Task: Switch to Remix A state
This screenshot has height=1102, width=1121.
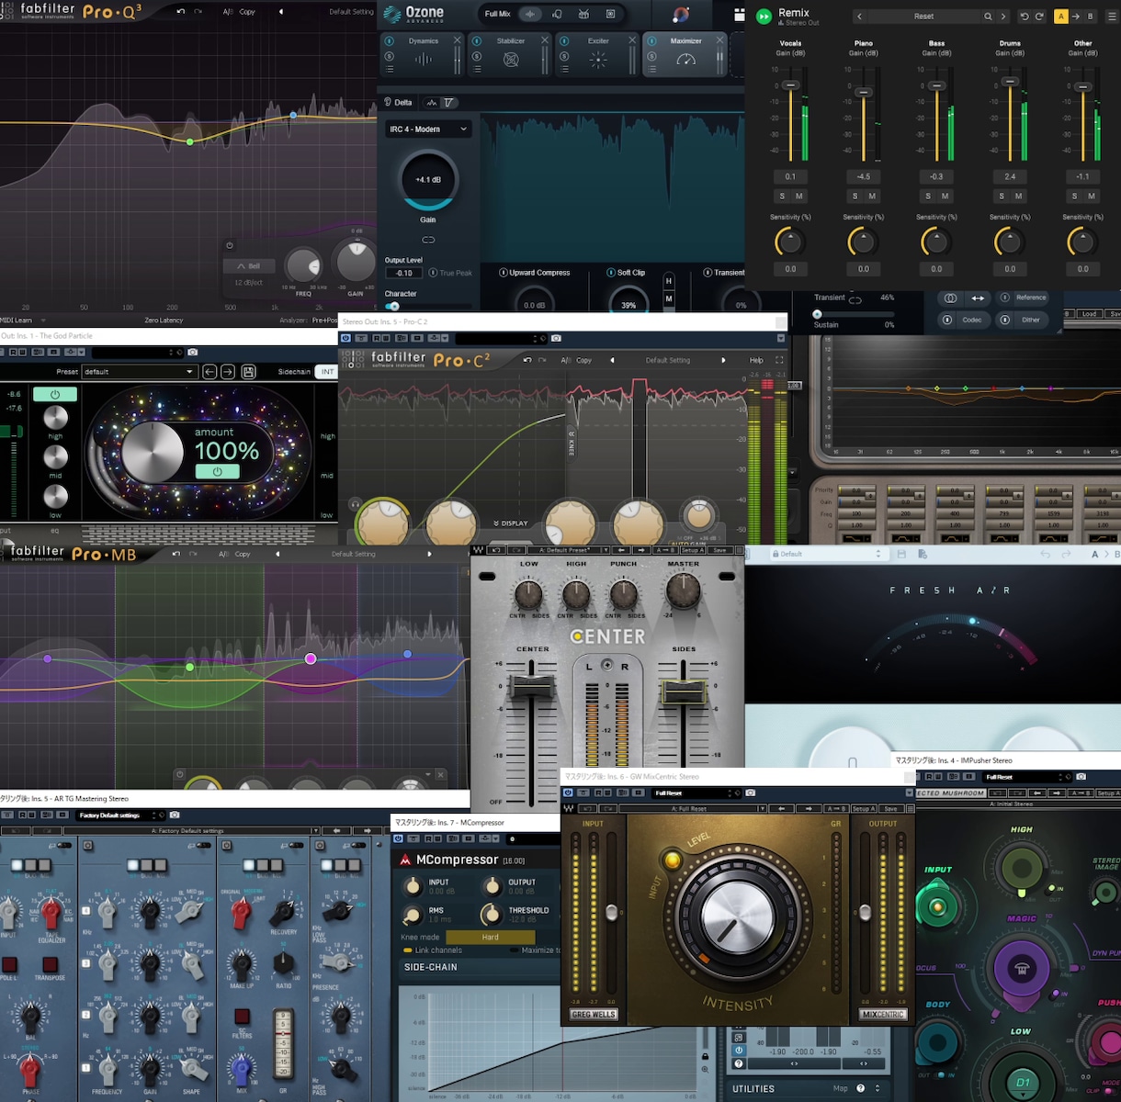Action: click(x=1061, y=17)
